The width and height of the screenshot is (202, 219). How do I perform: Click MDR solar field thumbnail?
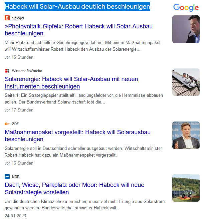[x=186, y=188]
